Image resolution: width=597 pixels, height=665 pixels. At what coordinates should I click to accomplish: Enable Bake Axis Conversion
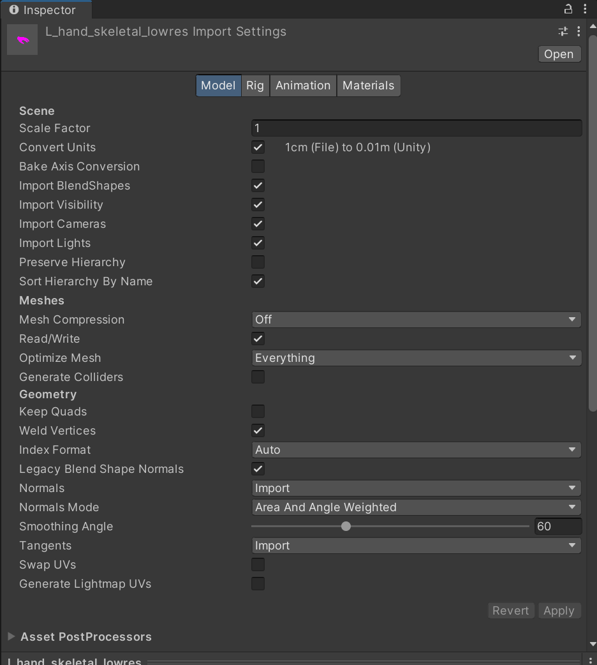pyautogui.click(x=258, y=166)
